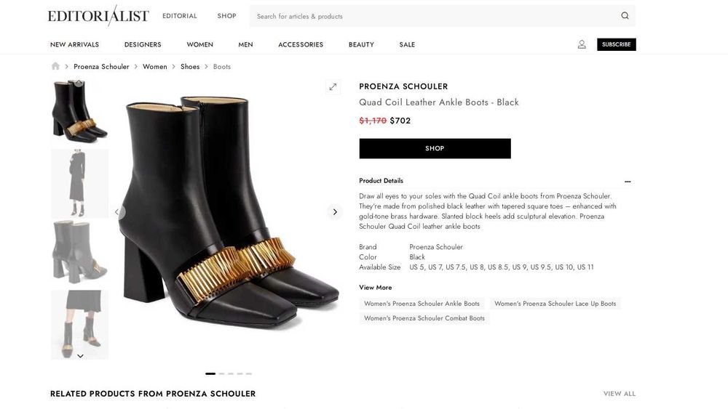Screen dimensions: 728x409
Task: Select the first carousel pagination dot
Action: [x=210, y=373]
